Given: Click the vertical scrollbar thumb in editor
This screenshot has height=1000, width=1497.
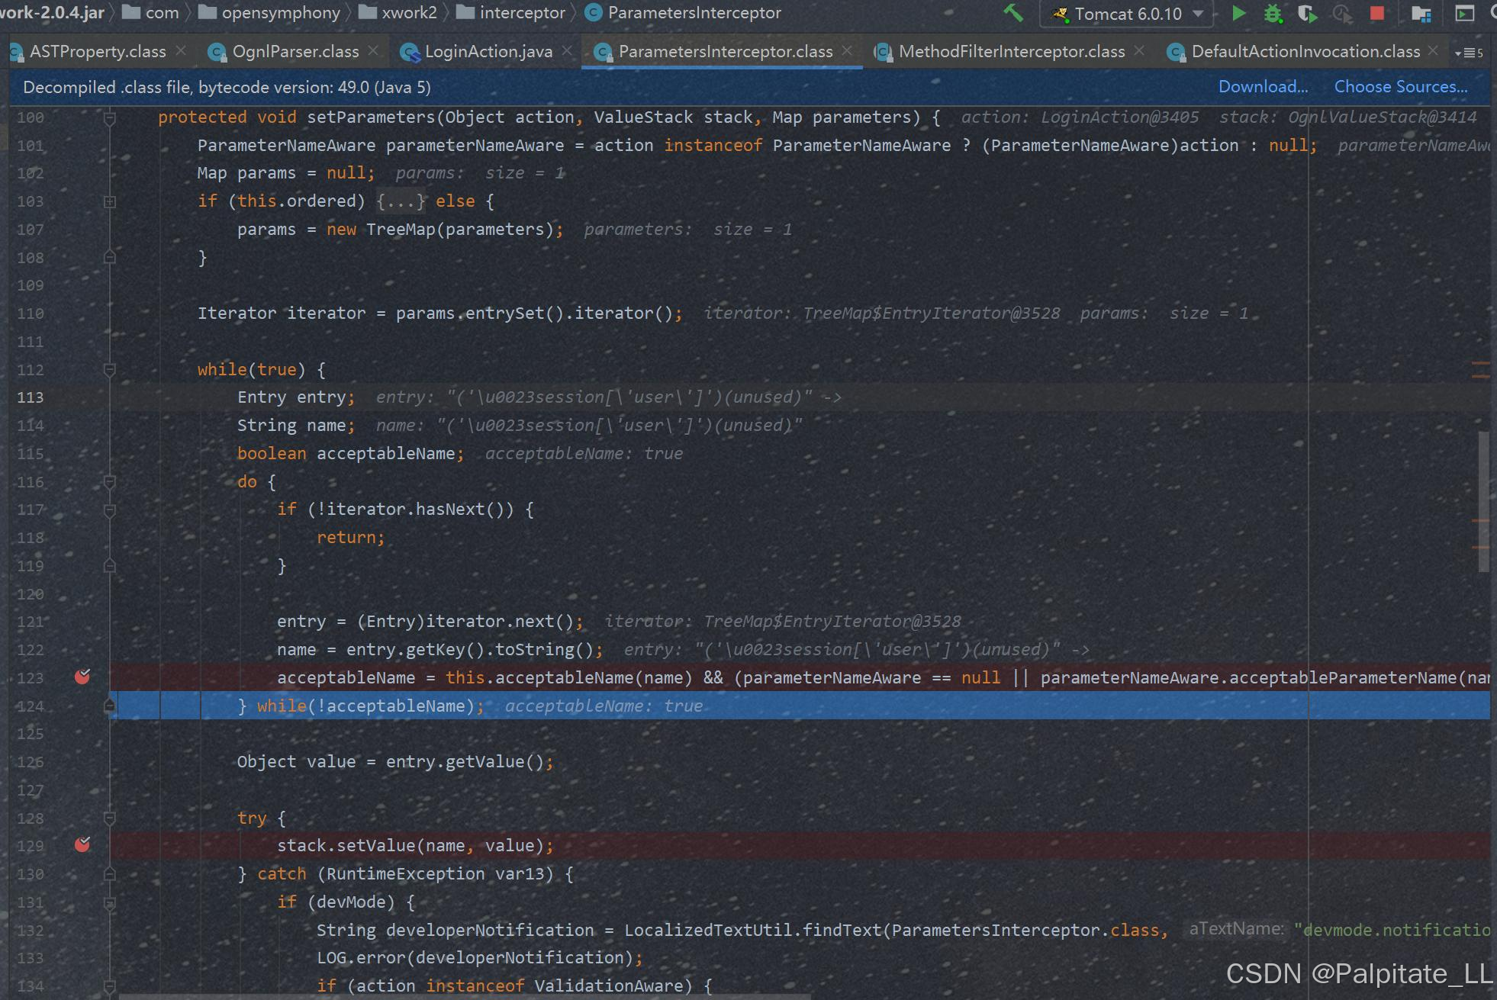Looking at the screenshot, I should (1484, 501).
